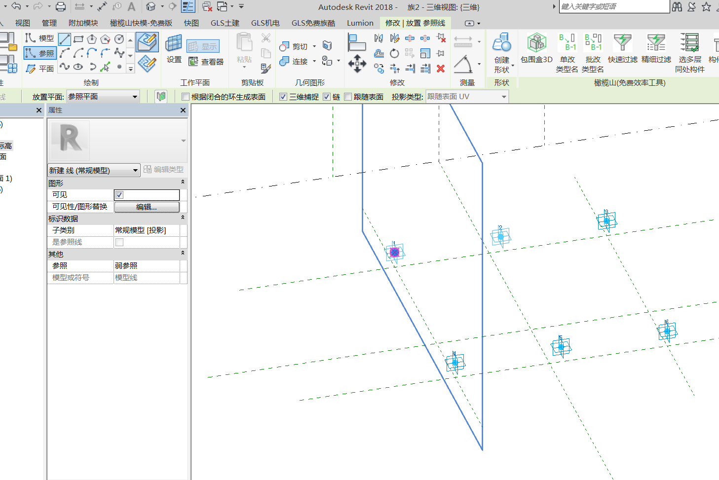Toggle 根据闭合的环生成表面 checkbox
Screen dimensions: 719x480
pyautogui.click(x=186, y=97)
